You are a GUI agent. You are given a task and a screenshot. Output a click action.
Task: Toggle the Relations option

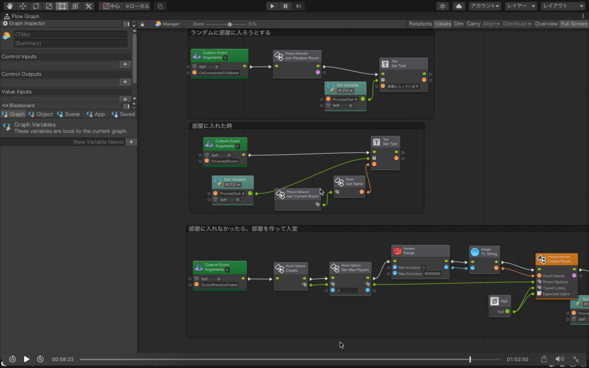point(420,24)
